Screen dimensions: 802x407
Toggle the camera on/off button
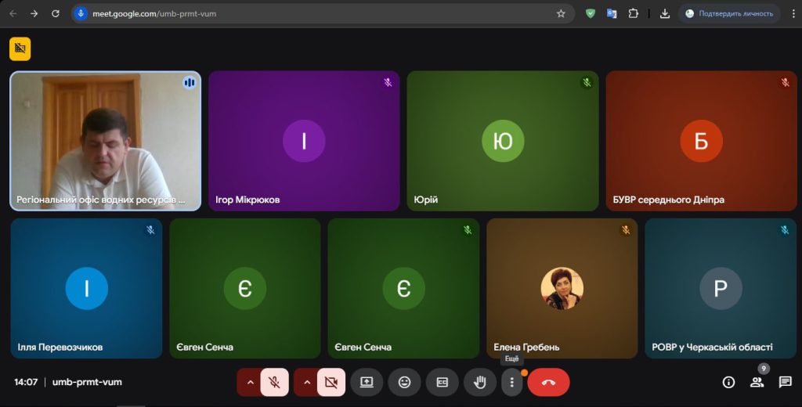click(331, 382)
